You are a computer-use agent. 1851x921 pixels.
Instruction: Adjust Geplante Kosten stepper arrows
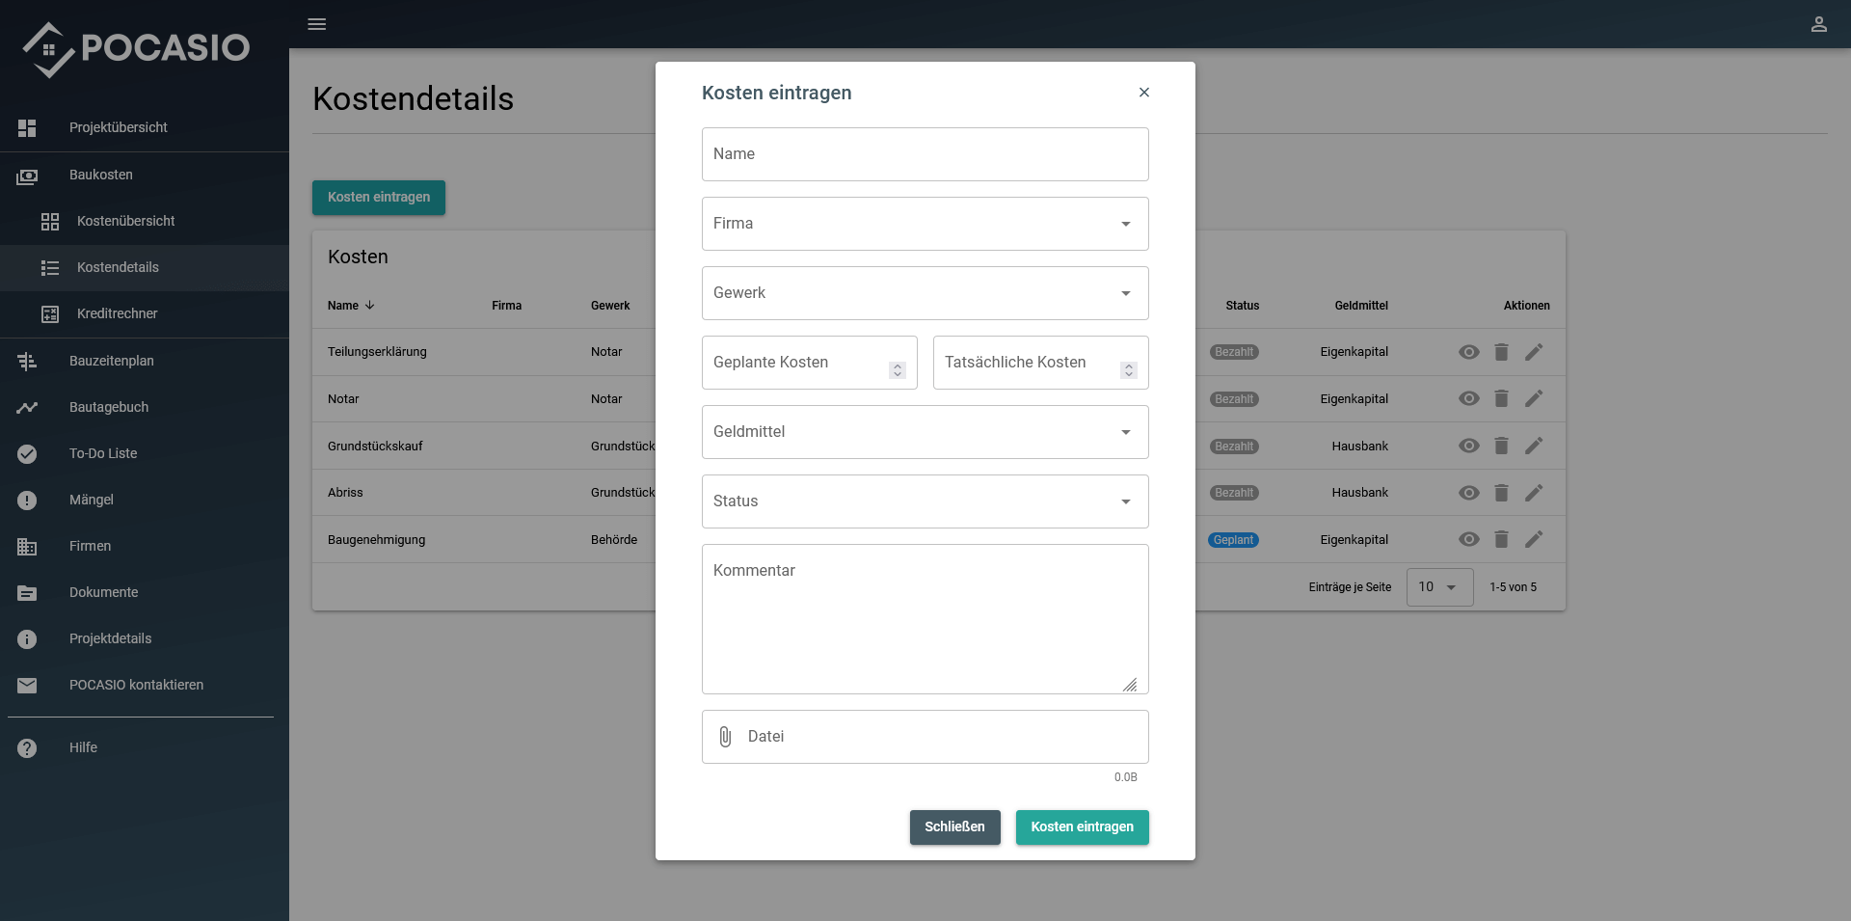(x=898, y=370)
